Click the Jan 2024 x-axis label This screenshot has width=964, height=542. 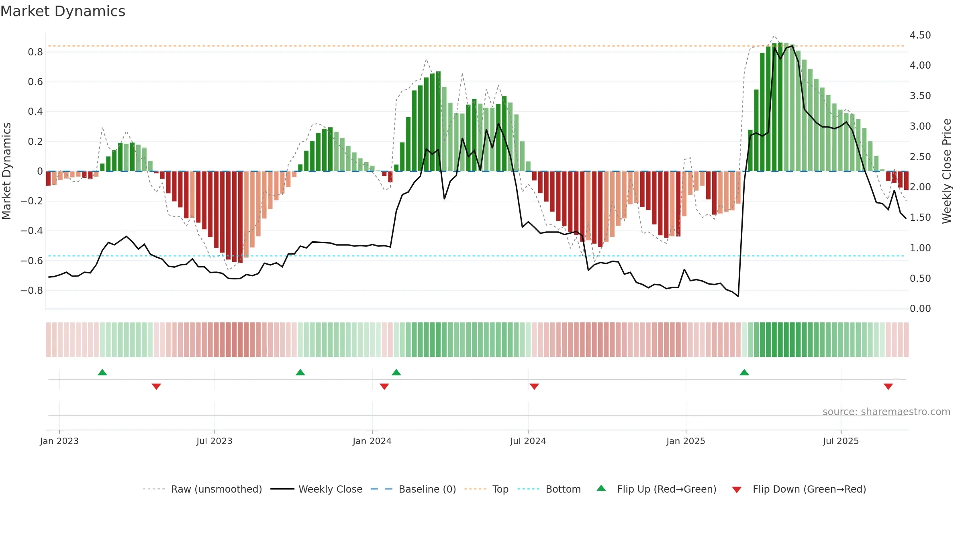coord(372,441)
